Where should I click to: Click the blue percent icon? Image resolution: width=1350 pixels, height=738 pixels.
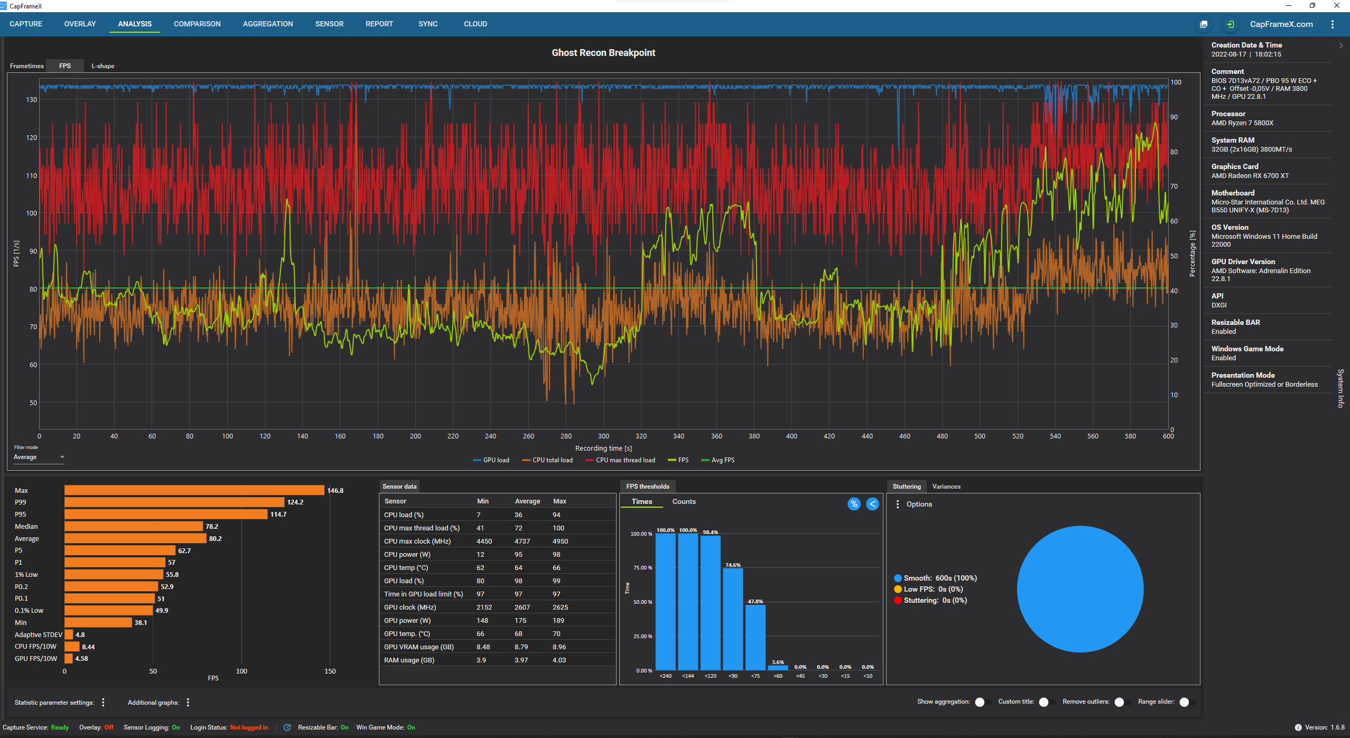(x=854, y=504)
